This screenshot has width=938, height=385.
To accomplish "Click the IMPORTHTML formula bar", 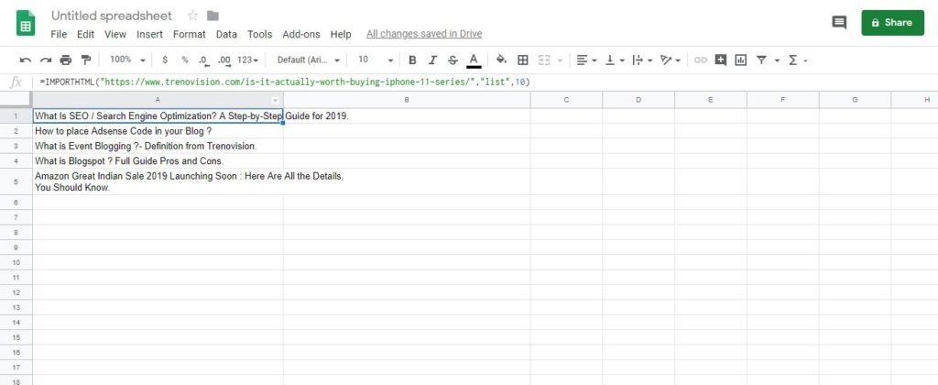I will [x=485, y=82].
